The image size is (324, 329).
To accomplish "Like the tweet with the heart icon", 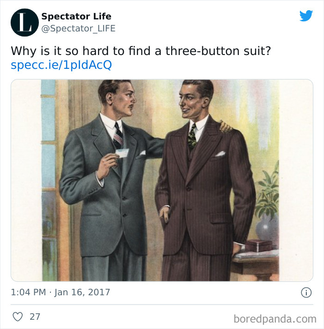I will coord(18,317).
